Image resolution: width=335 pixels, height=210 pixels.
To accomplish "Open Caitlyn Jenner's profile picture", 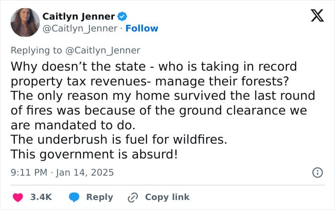I will [x=25, y=22].
